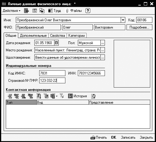156x142 pixels.
Task: Switch to the Дополнительные tab
Action: pos(33,36)
